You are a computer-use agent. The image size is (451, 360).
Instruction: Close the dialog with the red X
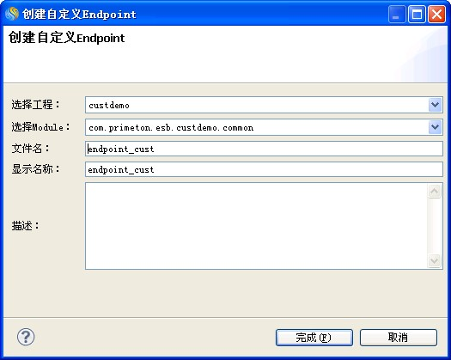coord(436,14)
